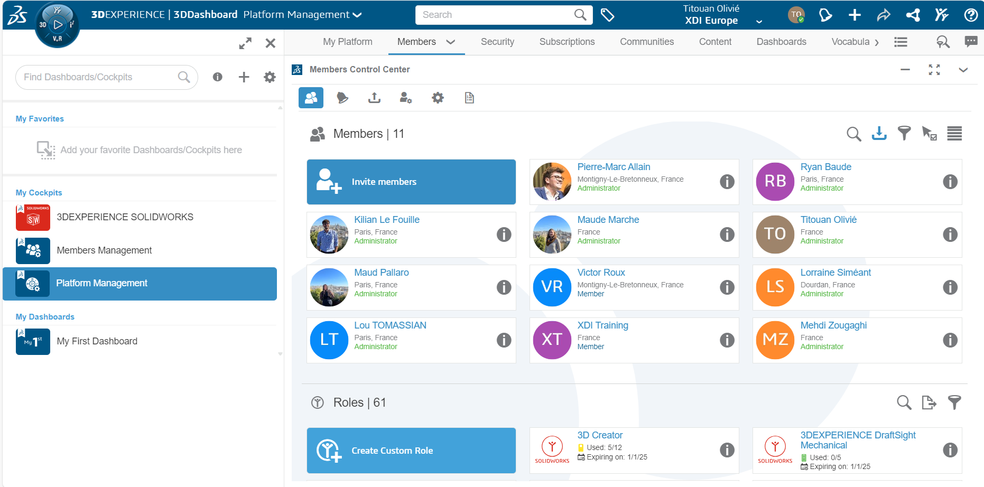This screenshot has height=487, width=984.
Task: Click the upload import icon in toolbar
Action: pyautogui.click(x=374, y=98)
